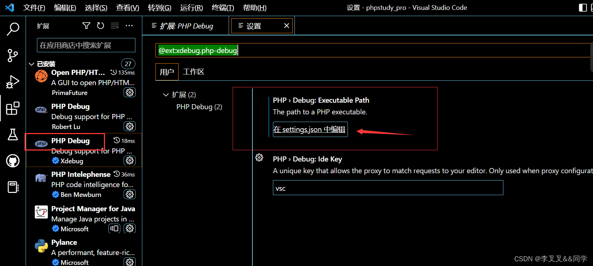Filter extensions with funnel icon

(86, 26)
